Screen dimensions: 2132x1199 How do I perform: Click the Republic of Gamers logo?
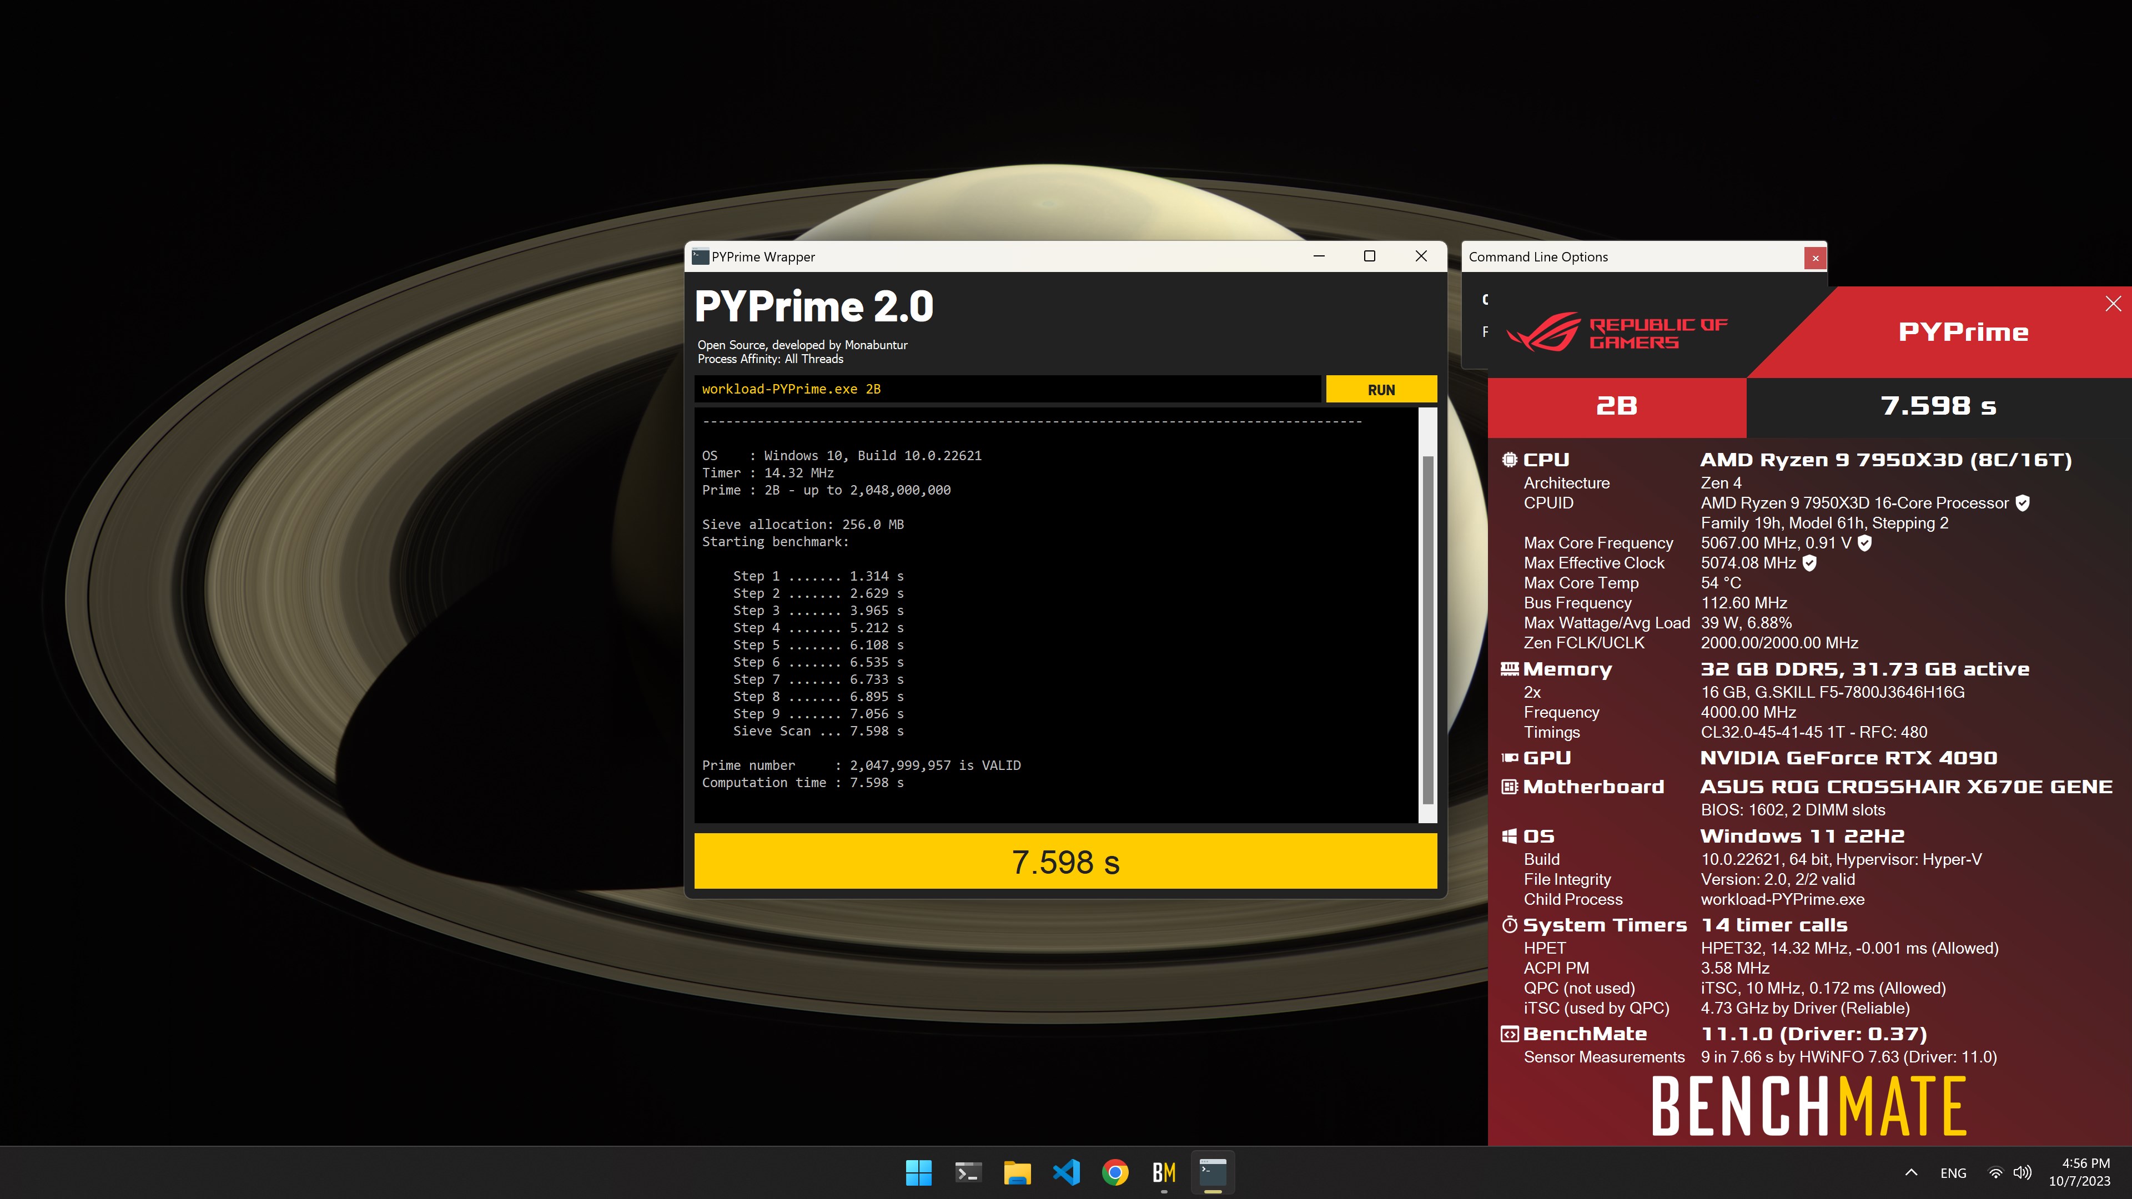[x=1616, y=332]
